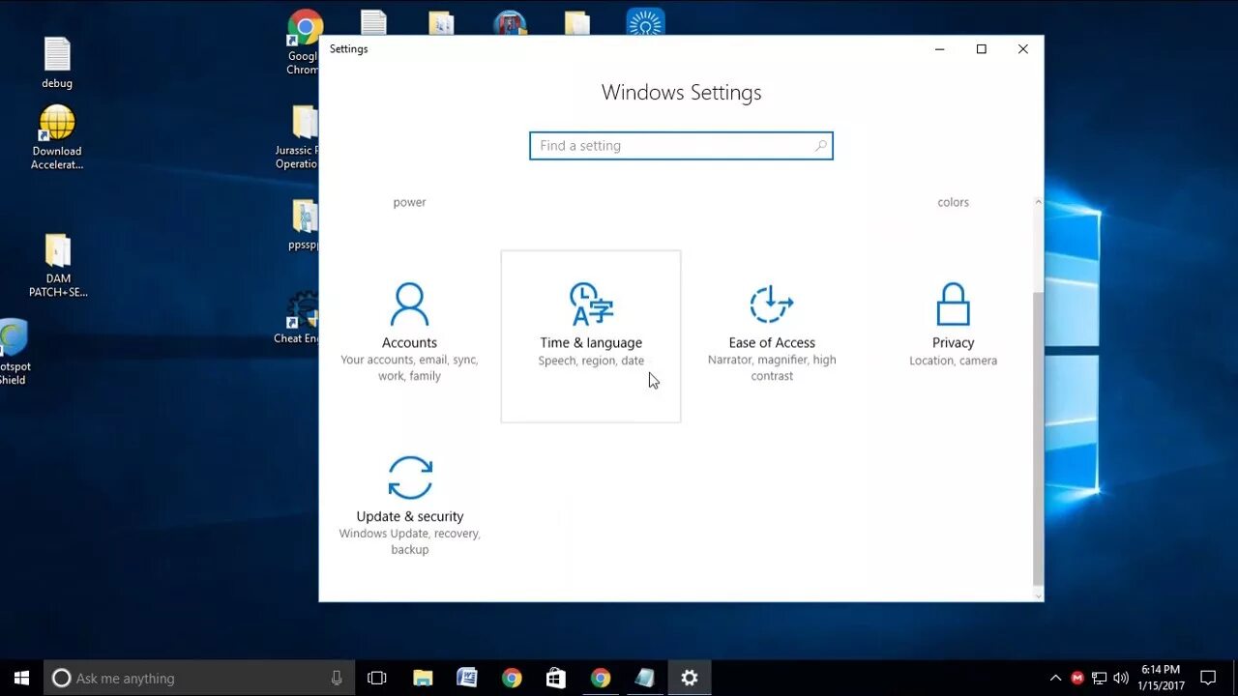1238x696 pixels.
Task: Click the Settings gear taskbar button
Action: click(690, 678)
